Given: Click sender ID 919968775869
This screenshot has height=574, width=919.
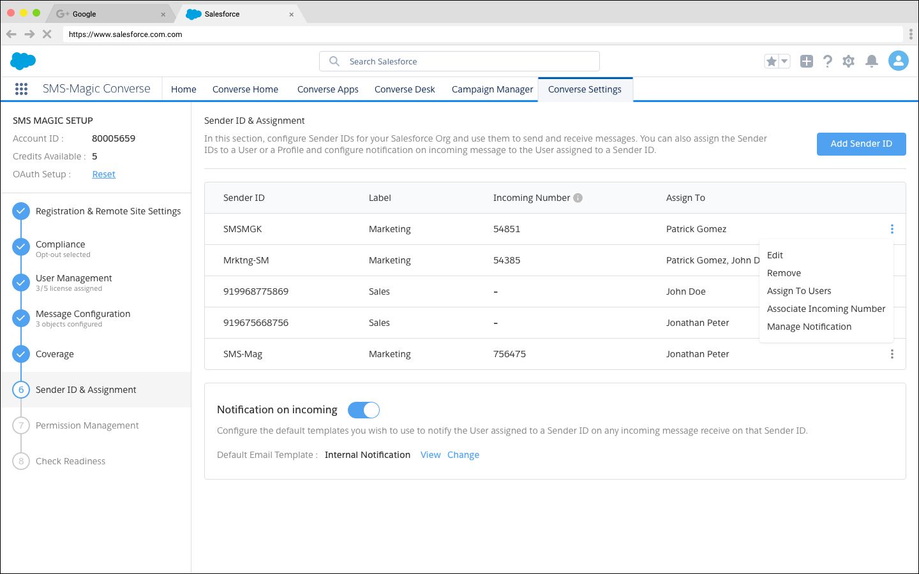Looking at the screenshot, I should tap(256, 291).
